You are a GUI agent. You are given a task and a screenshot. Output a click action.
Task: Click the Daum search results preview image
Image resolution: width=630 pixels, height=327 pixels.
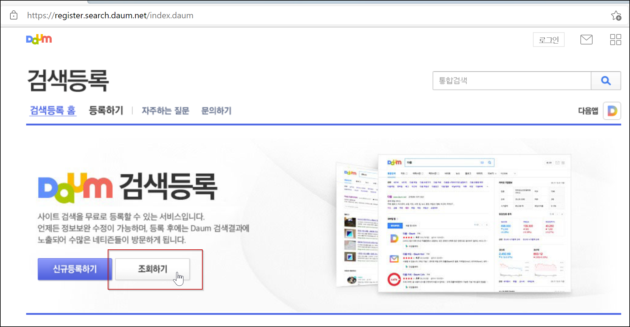pos(454,223)
